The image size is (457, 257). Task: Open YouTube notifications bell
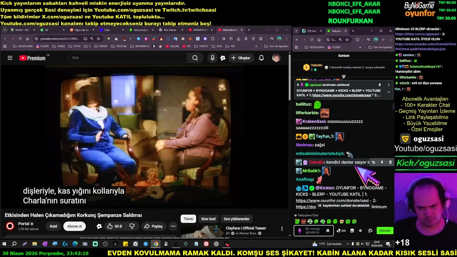click(261, 58)
